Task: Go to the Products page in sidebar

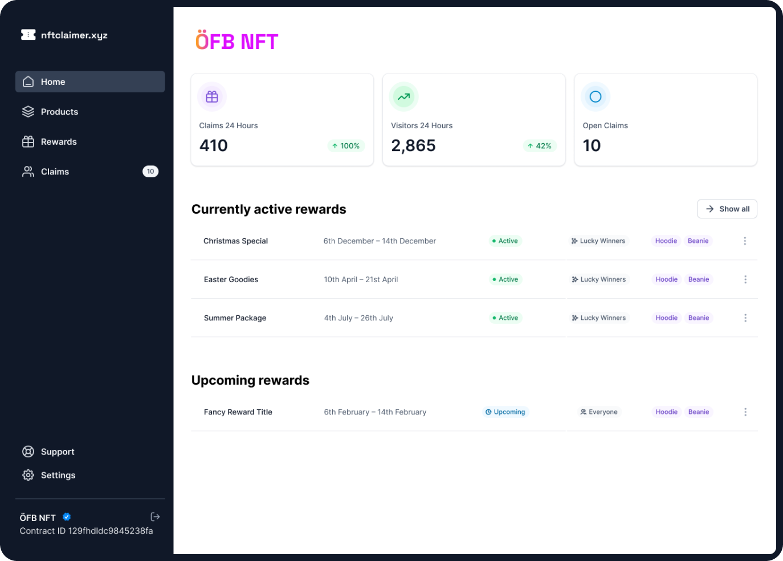Action: [59, 112]
